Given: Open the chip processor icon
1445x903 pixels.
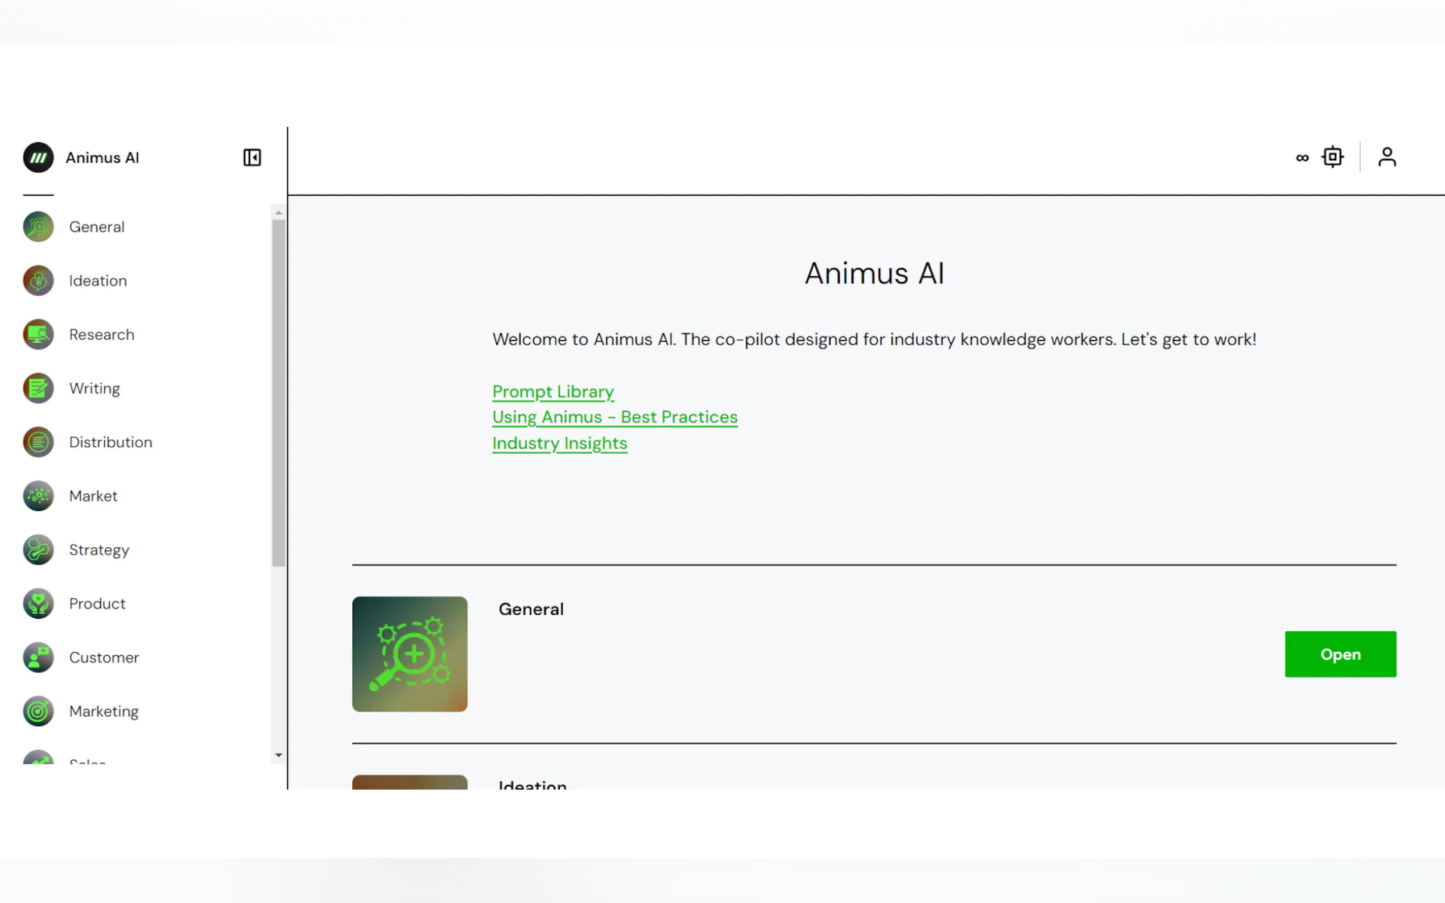Looking at the screenshot, I should coord(1333,157).
